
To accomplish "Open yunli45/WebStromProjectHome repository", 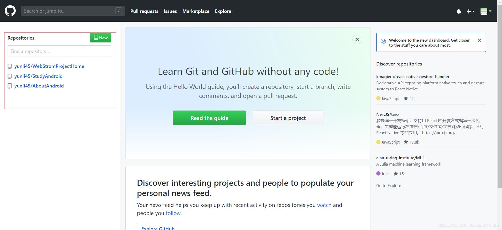I will [x=49, y=66].
